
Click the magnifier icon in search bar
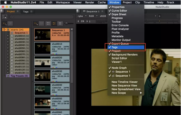point(12,17)
